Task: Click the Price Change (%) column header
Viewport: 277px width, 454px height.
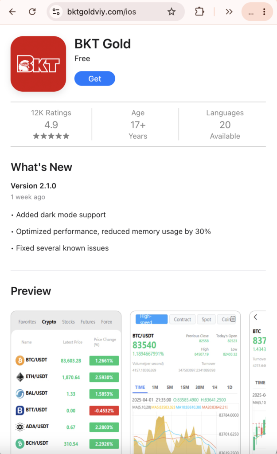Action: (x=105, y=342)
